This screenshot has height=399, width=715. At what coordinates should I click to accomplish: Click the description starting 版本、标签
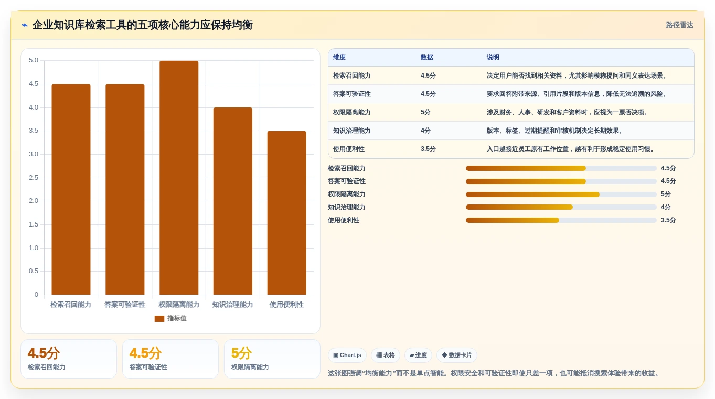[x=556, y=131]
